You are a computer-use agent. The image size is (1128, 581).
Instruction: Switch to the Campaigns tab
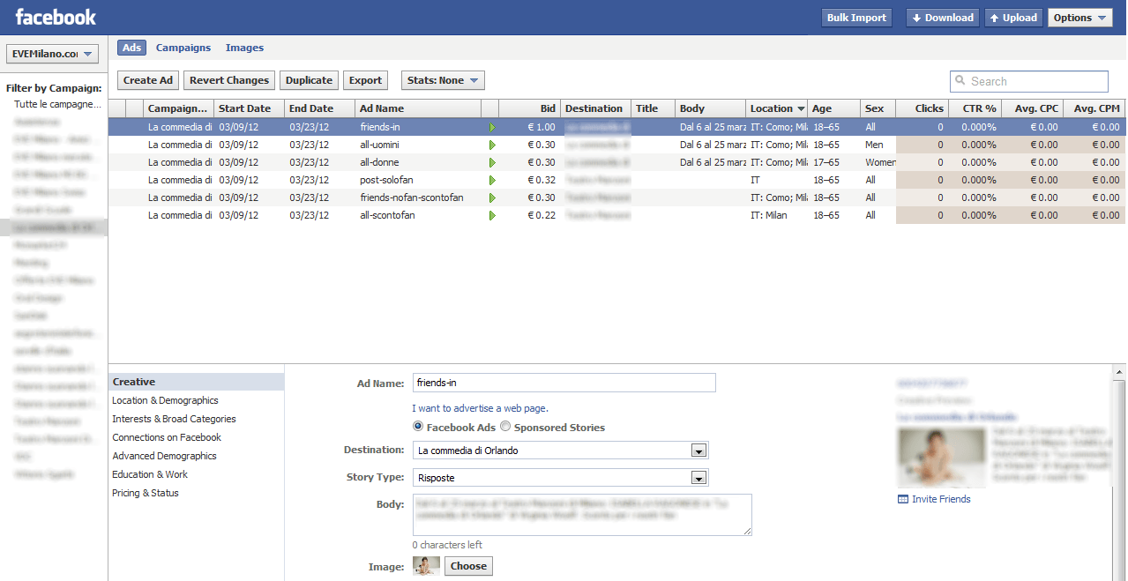183,48
